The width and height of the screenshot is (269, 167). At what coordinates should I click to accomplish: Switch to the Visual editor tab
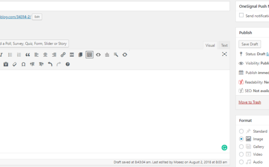tap(210, 45)
